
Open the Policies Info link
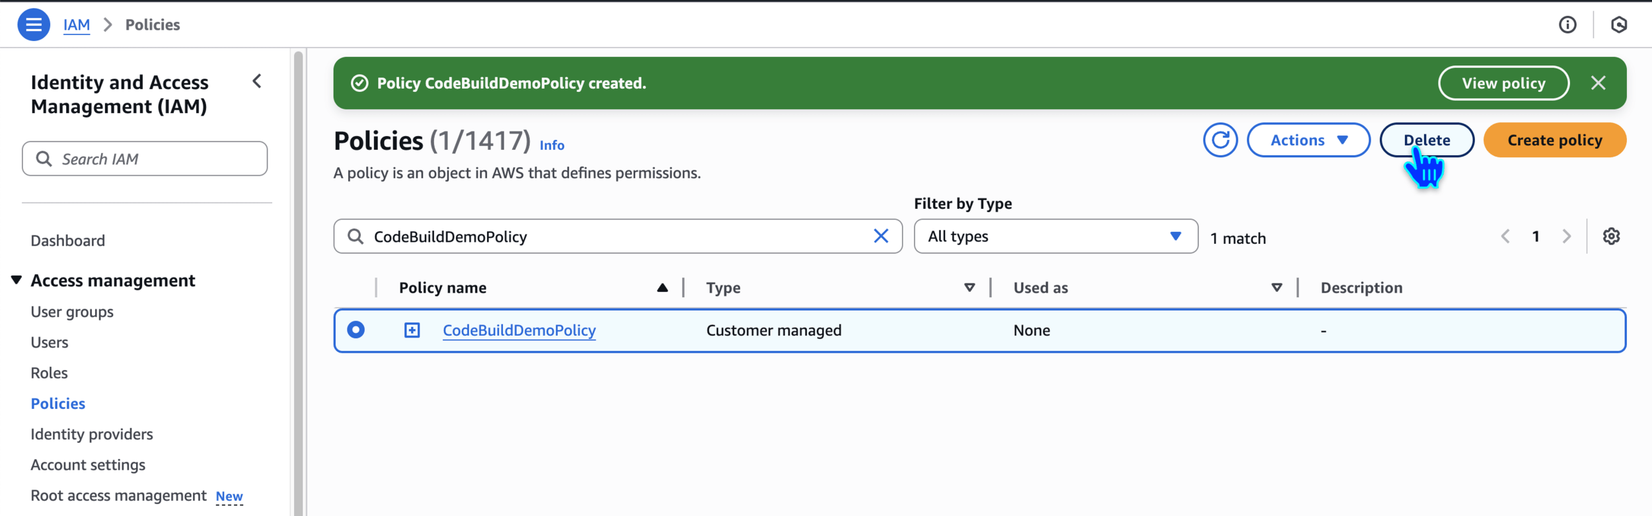click(552, 145)
